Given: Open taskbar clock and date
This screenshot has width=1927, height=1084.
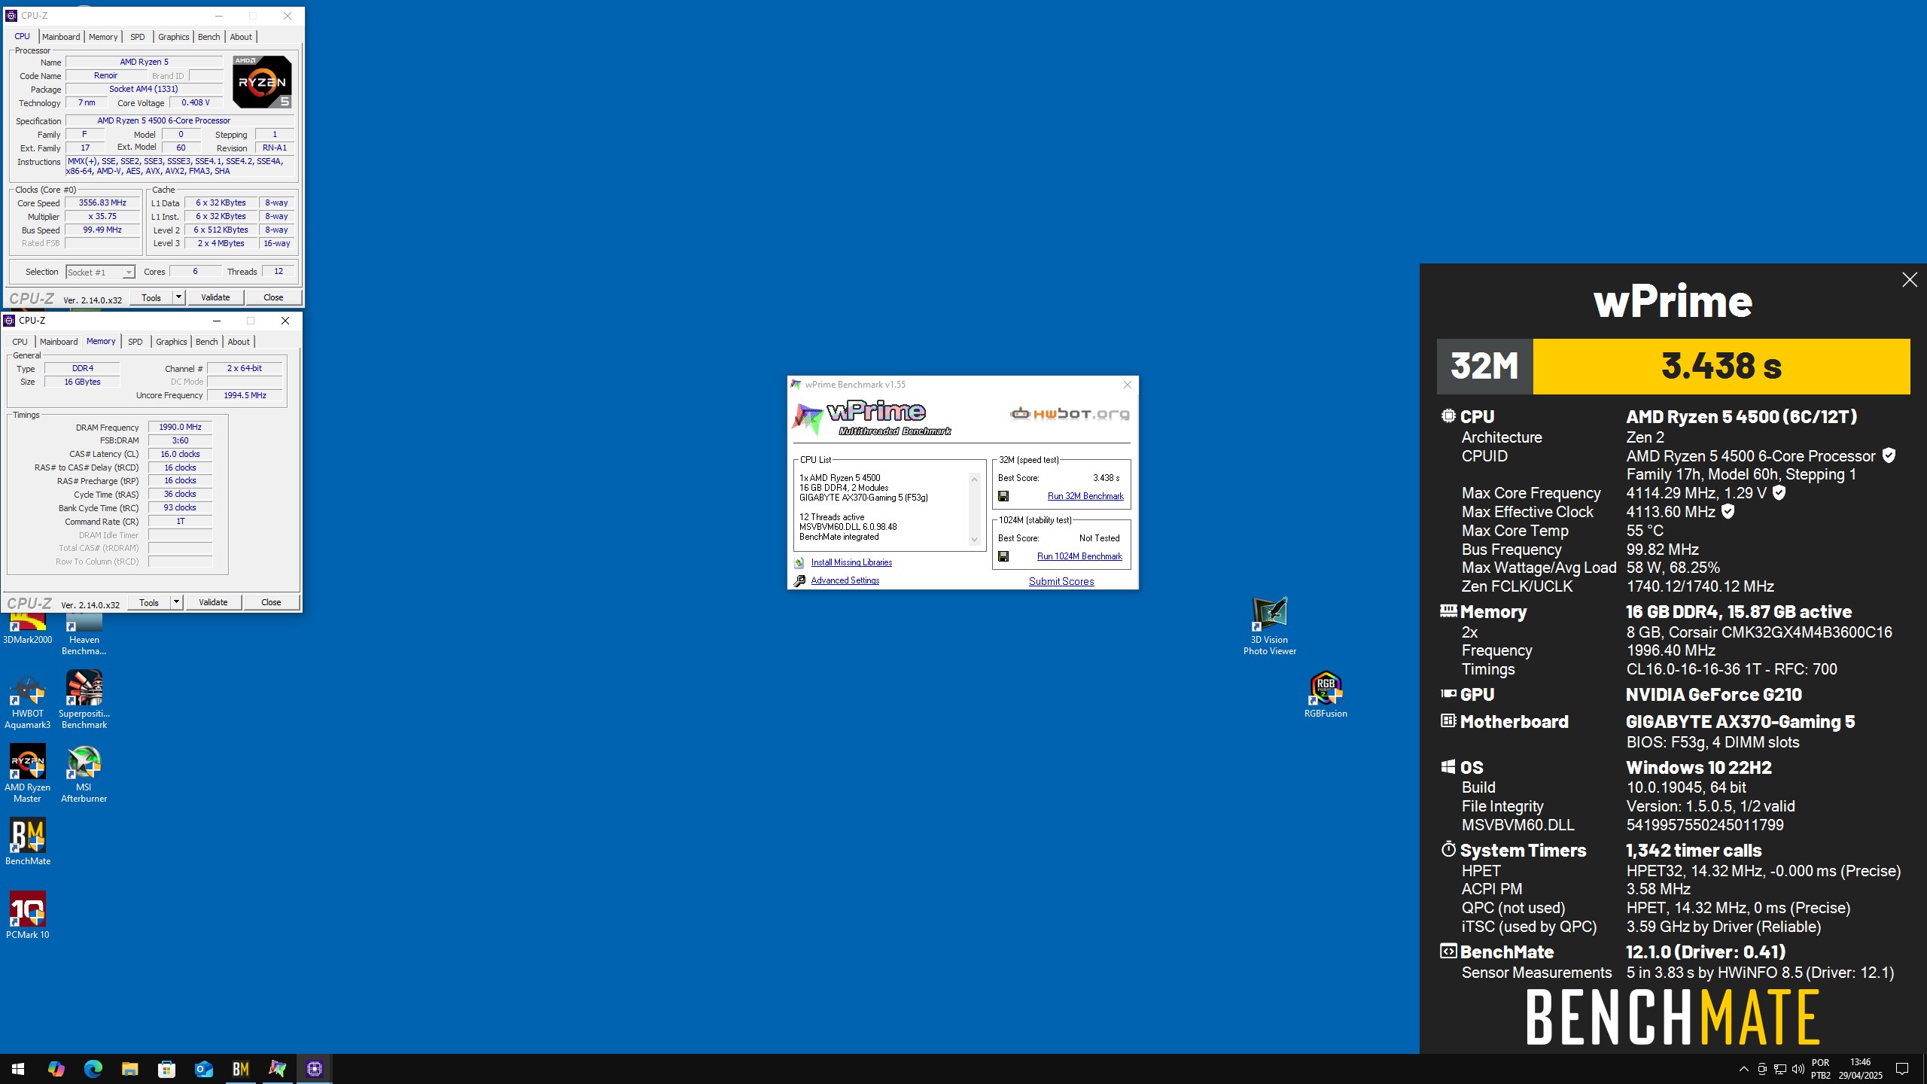Looking at the screenshot, I should click(1861, 1069).
